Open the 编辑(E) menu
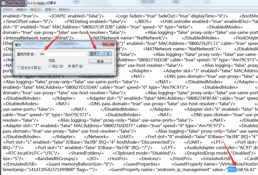 click(x=21, y=10)
